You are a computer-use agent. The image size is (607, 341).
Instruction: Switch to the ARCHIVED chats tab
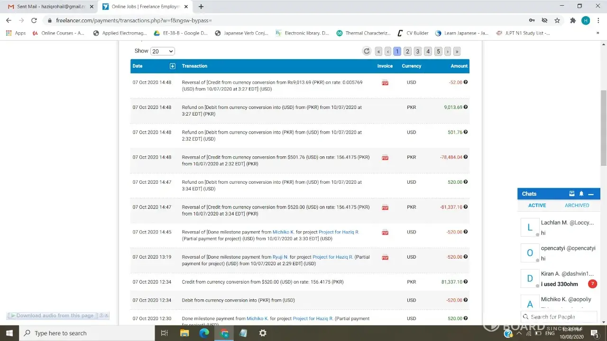click(x=577, y=206)
